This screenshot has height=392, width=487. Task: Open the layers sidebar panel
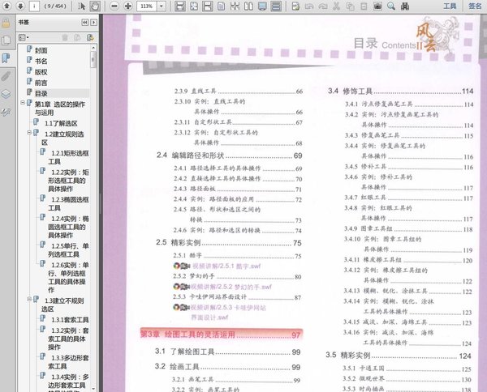click(x=6, y=94)
